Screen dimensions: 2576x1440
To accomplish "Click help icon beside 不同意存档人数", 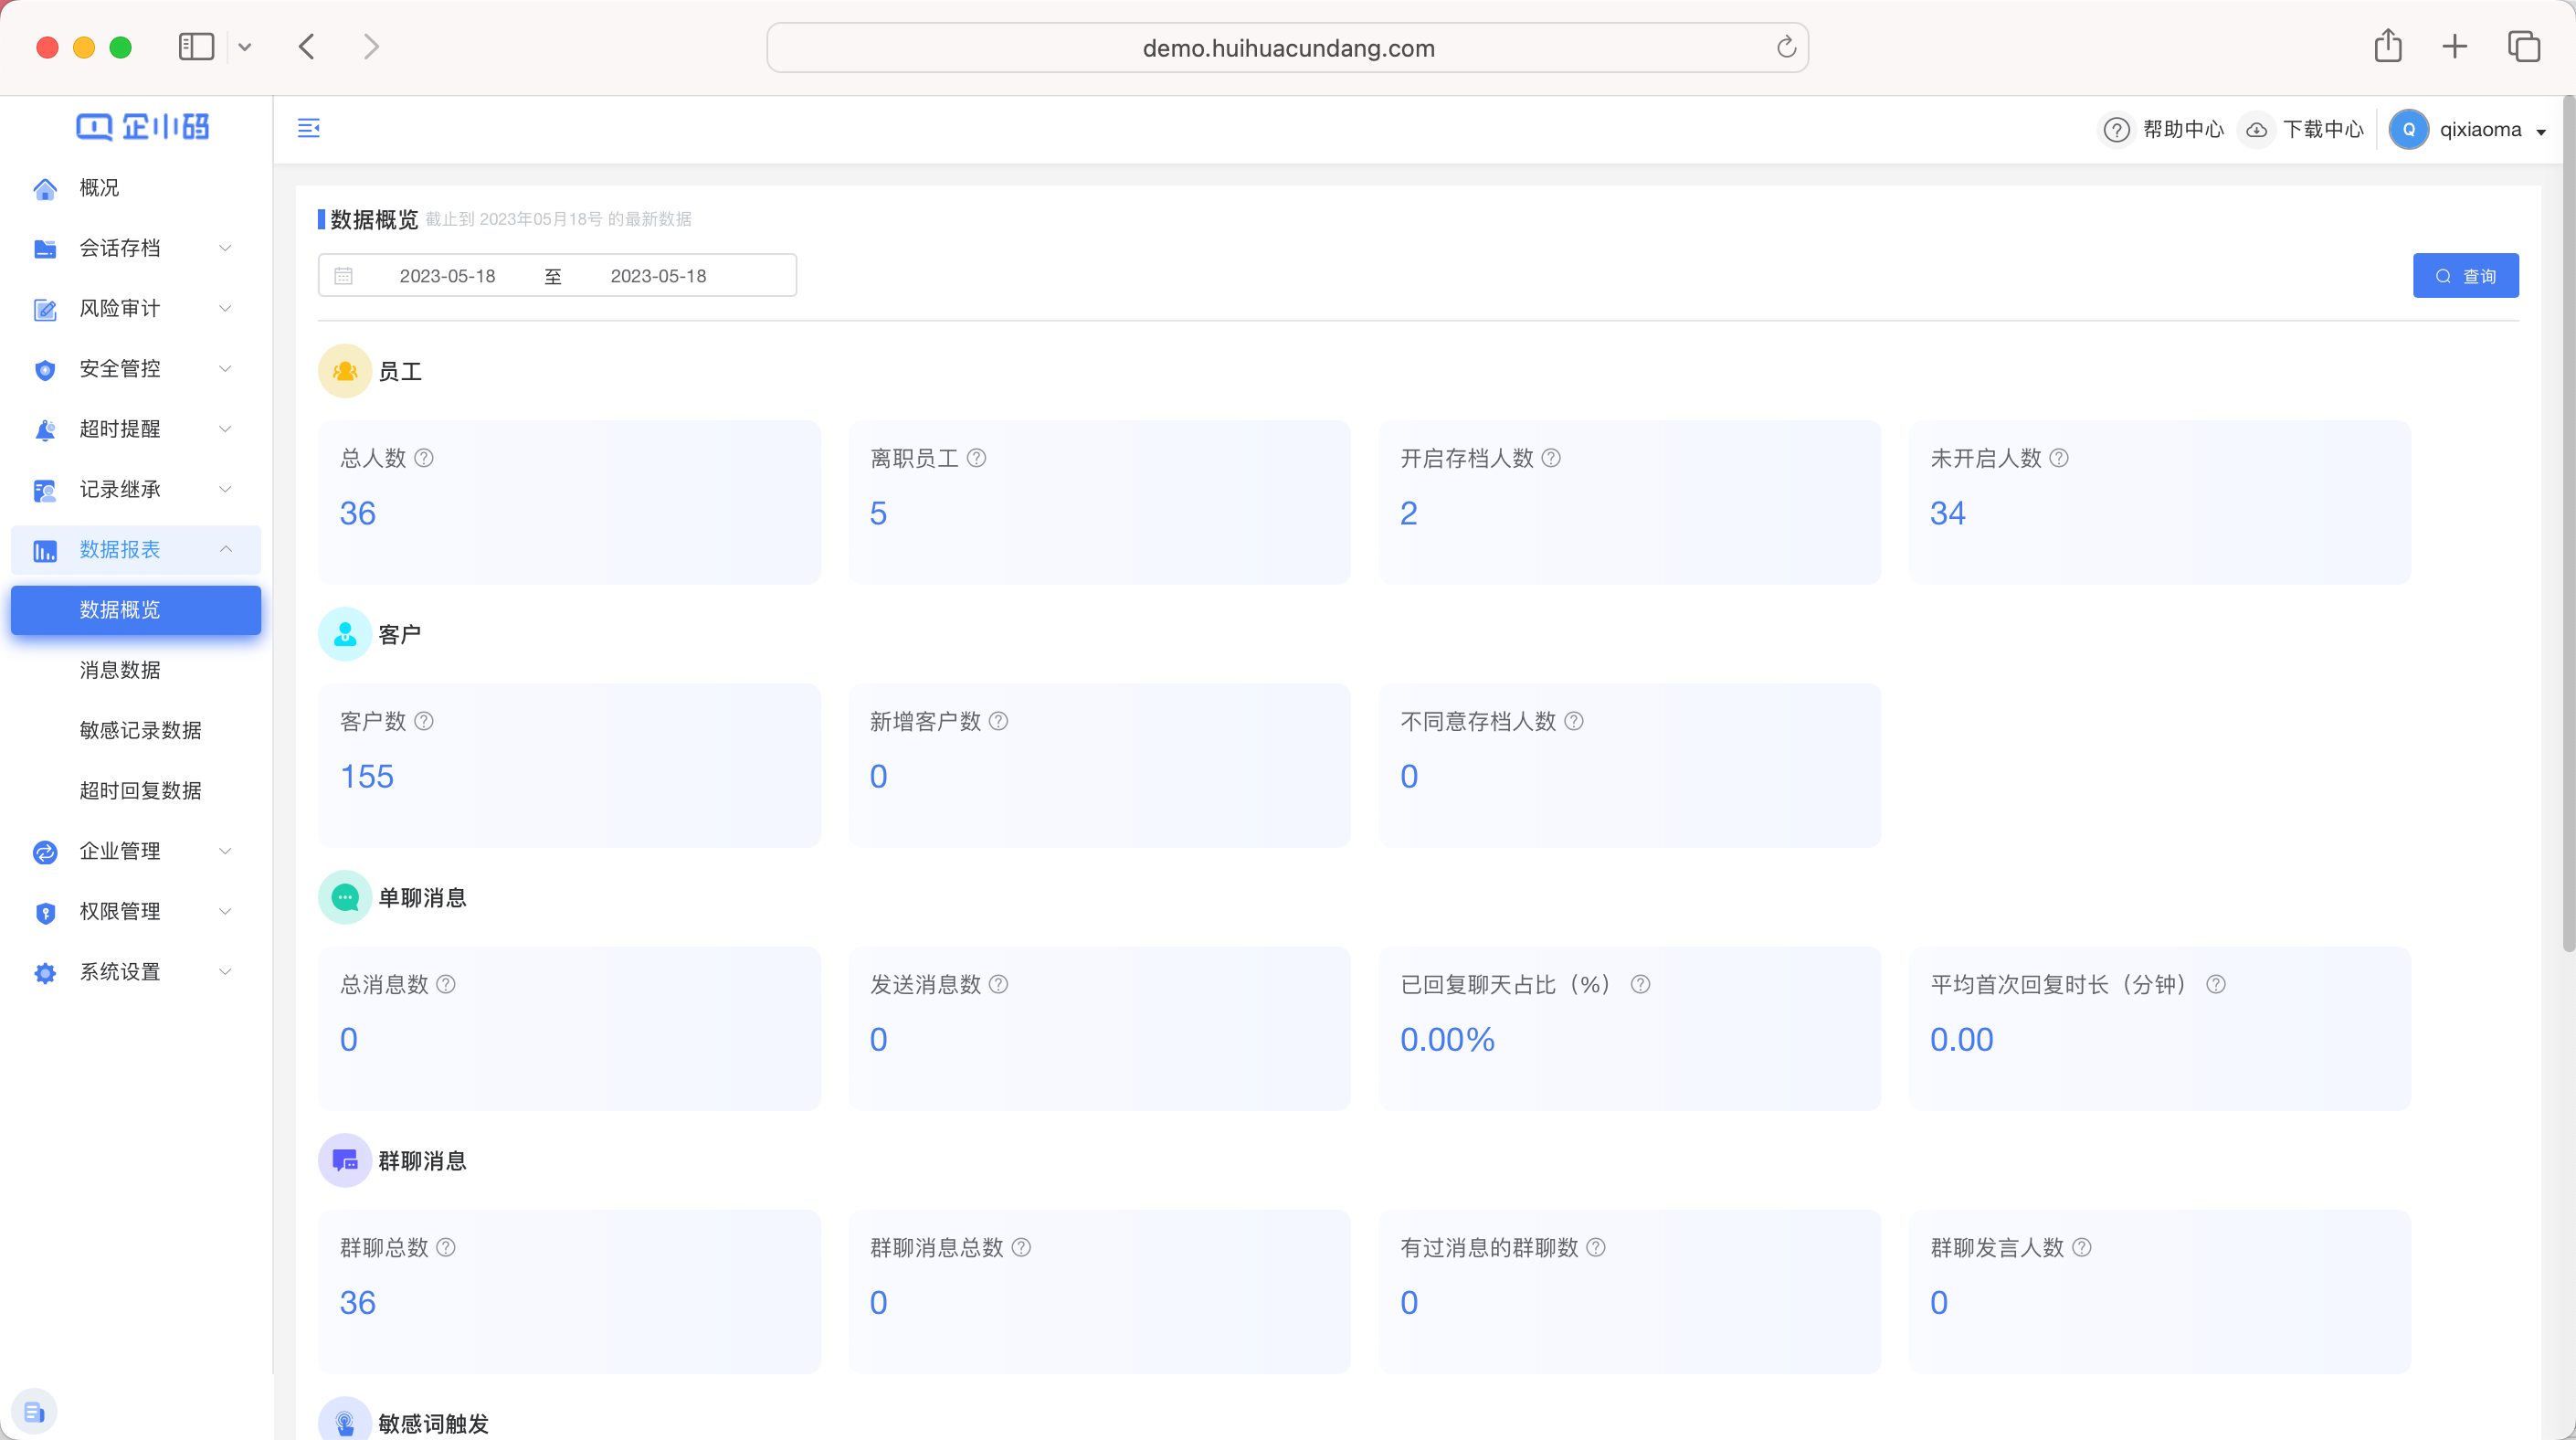I will coord(1574,721).
